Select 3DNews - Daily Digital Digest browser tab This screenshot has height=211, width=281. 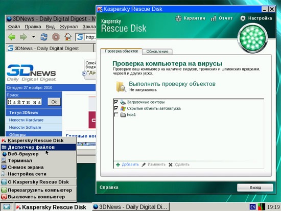49,48
